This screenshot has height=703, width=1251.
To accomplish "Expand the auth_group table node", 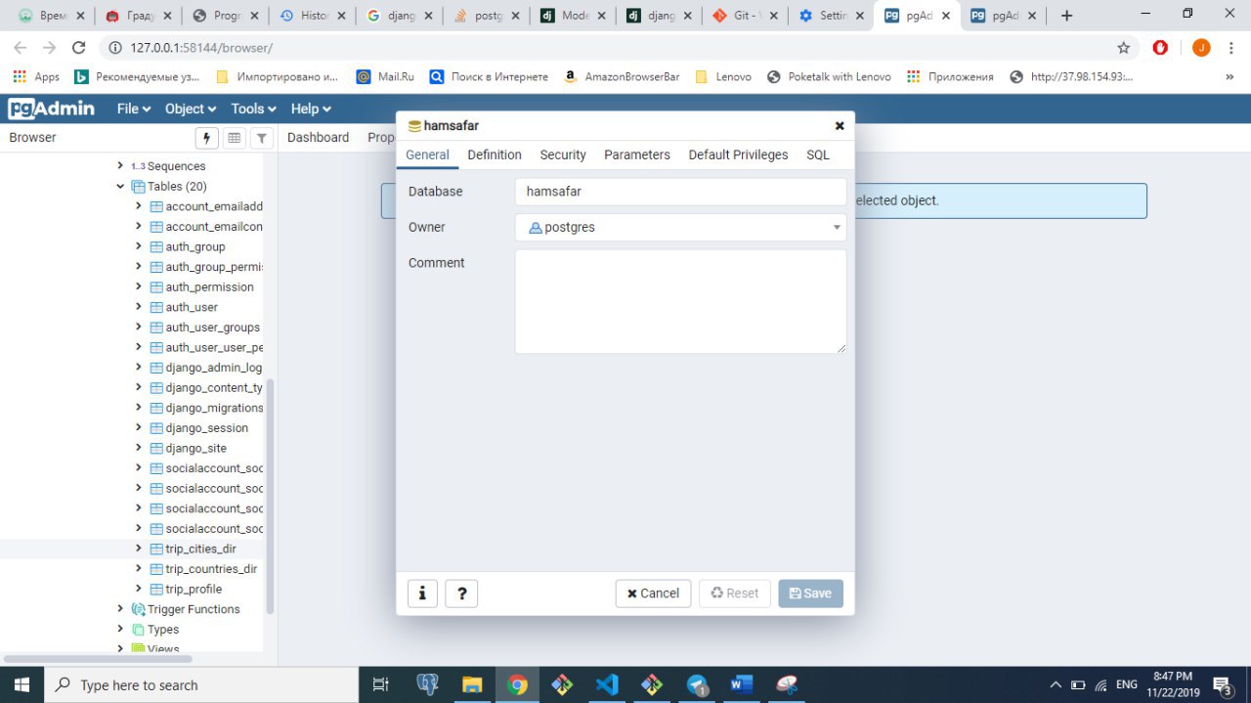I will pyautogui.click(x=139, y=246).
